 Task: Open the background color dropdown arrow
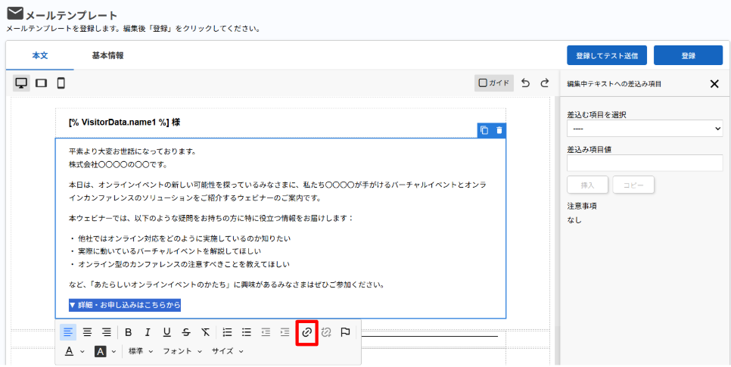114,352
